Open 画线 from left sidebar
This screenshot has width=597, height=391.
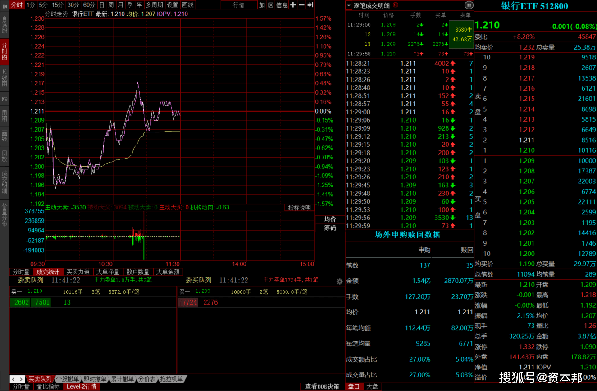5,136
